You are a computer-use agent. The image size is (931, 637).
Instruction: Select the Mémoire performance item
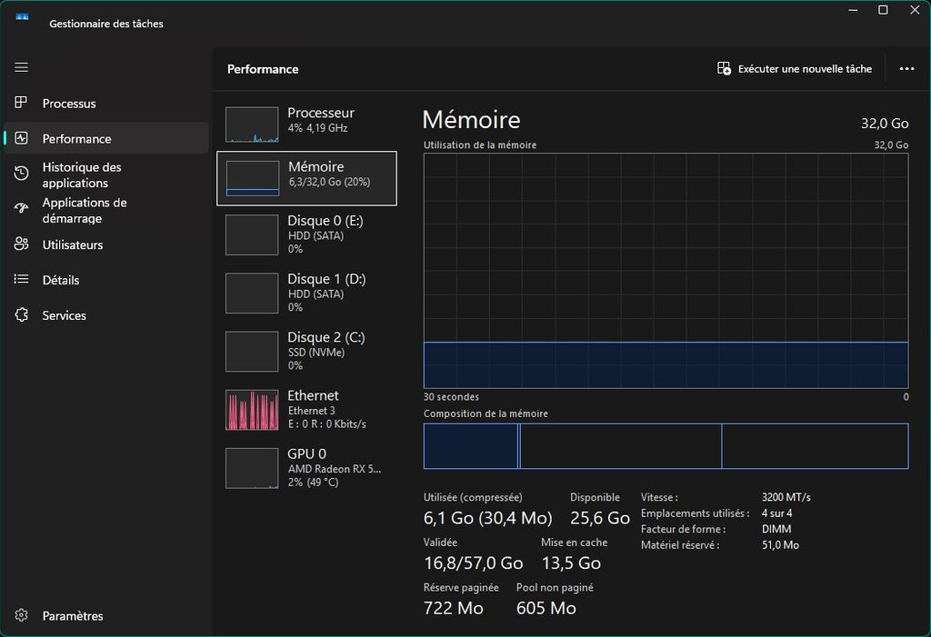[x=306, y=179]
